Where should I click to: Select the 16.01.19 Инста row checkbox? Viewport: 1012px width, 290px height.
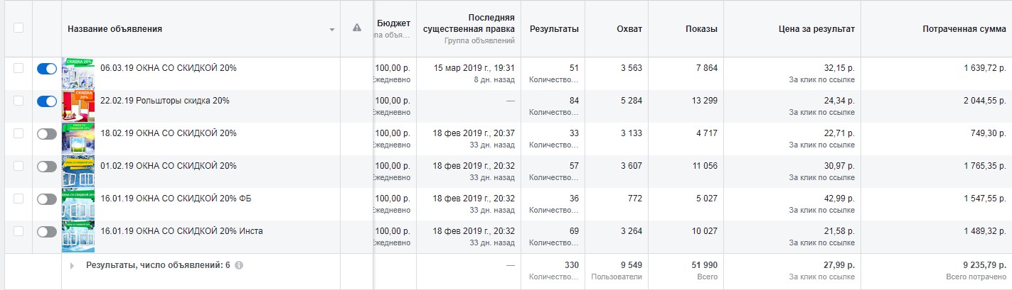[x=18, y=231]
